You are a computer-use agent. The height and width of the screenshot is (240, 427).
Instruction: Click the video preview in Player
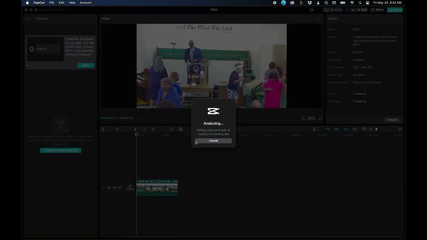(x=211, y=66)
